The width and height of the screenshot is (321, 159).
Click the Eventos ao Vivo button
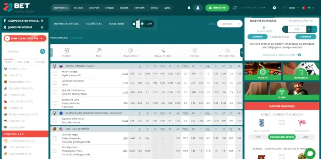(x=25, y=38)
